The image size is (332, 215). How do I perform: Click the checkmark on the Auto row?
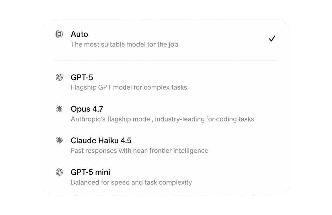(x=272, y=39)
